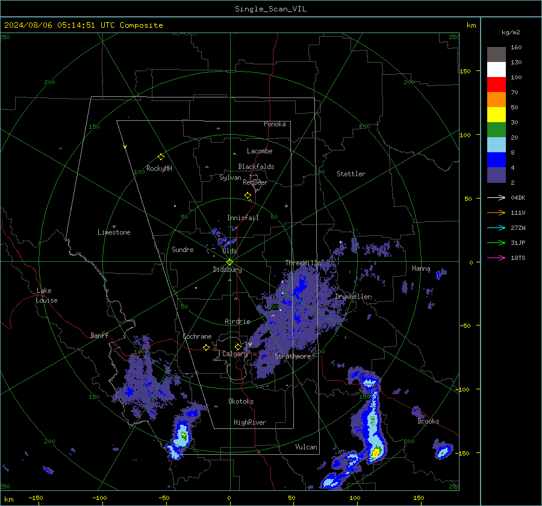Click the Sundre town label
Viewport: 542px width, 506px height.
[x=182, y=249]
